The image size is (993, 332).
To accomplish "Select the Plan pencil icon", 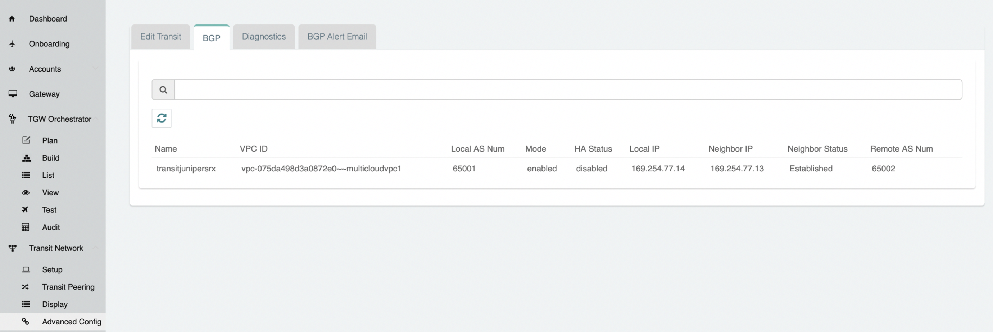I will click(x=26, y=140).
